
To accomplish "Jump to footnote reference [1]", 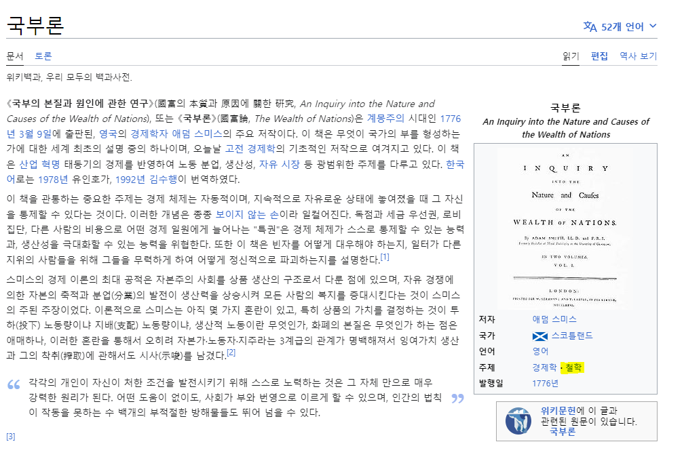I will [x=384, y=257].
